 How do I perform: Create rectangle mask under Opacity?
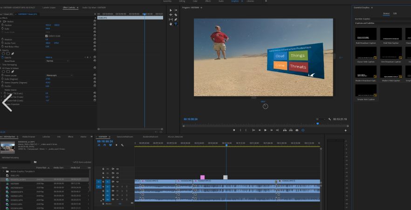[x=8, y=54]
